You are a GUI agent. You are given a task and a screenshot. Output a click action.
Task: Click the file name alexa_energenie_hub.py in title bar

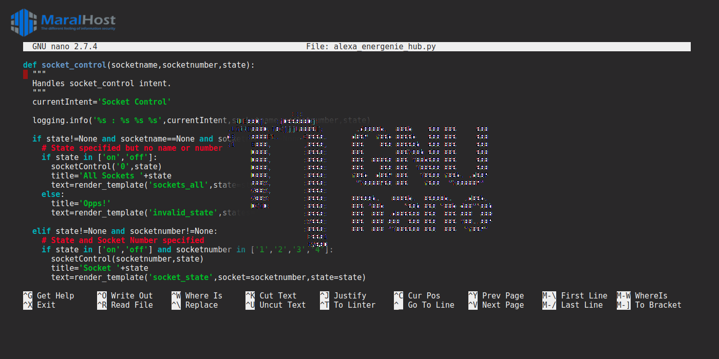(385, 47)
